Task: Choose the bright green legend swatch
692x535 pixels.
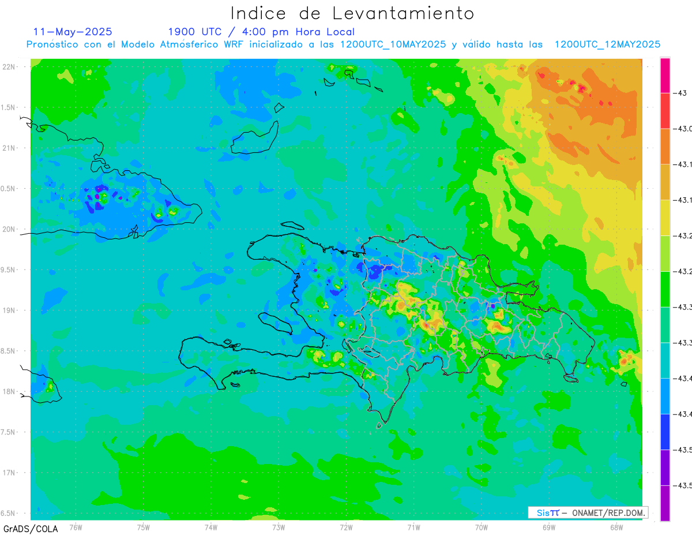Action: click(x=665, y=289)
